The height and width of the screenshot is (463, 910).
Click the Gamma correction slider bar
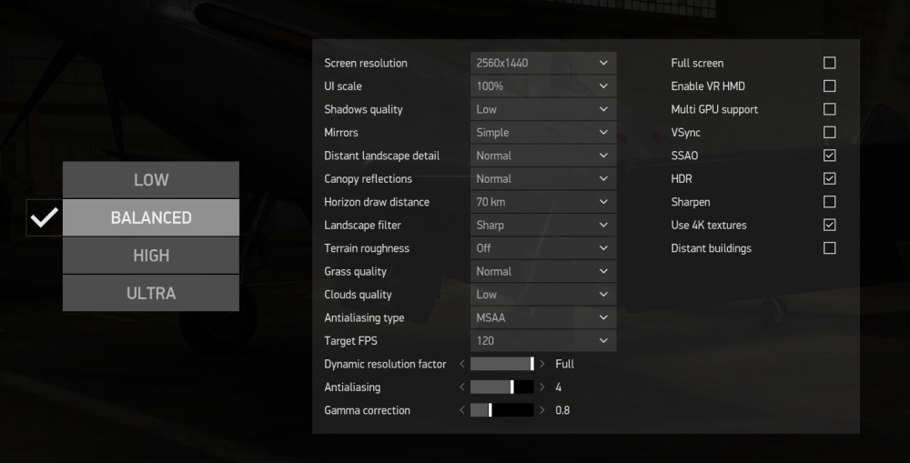(502, 410)
